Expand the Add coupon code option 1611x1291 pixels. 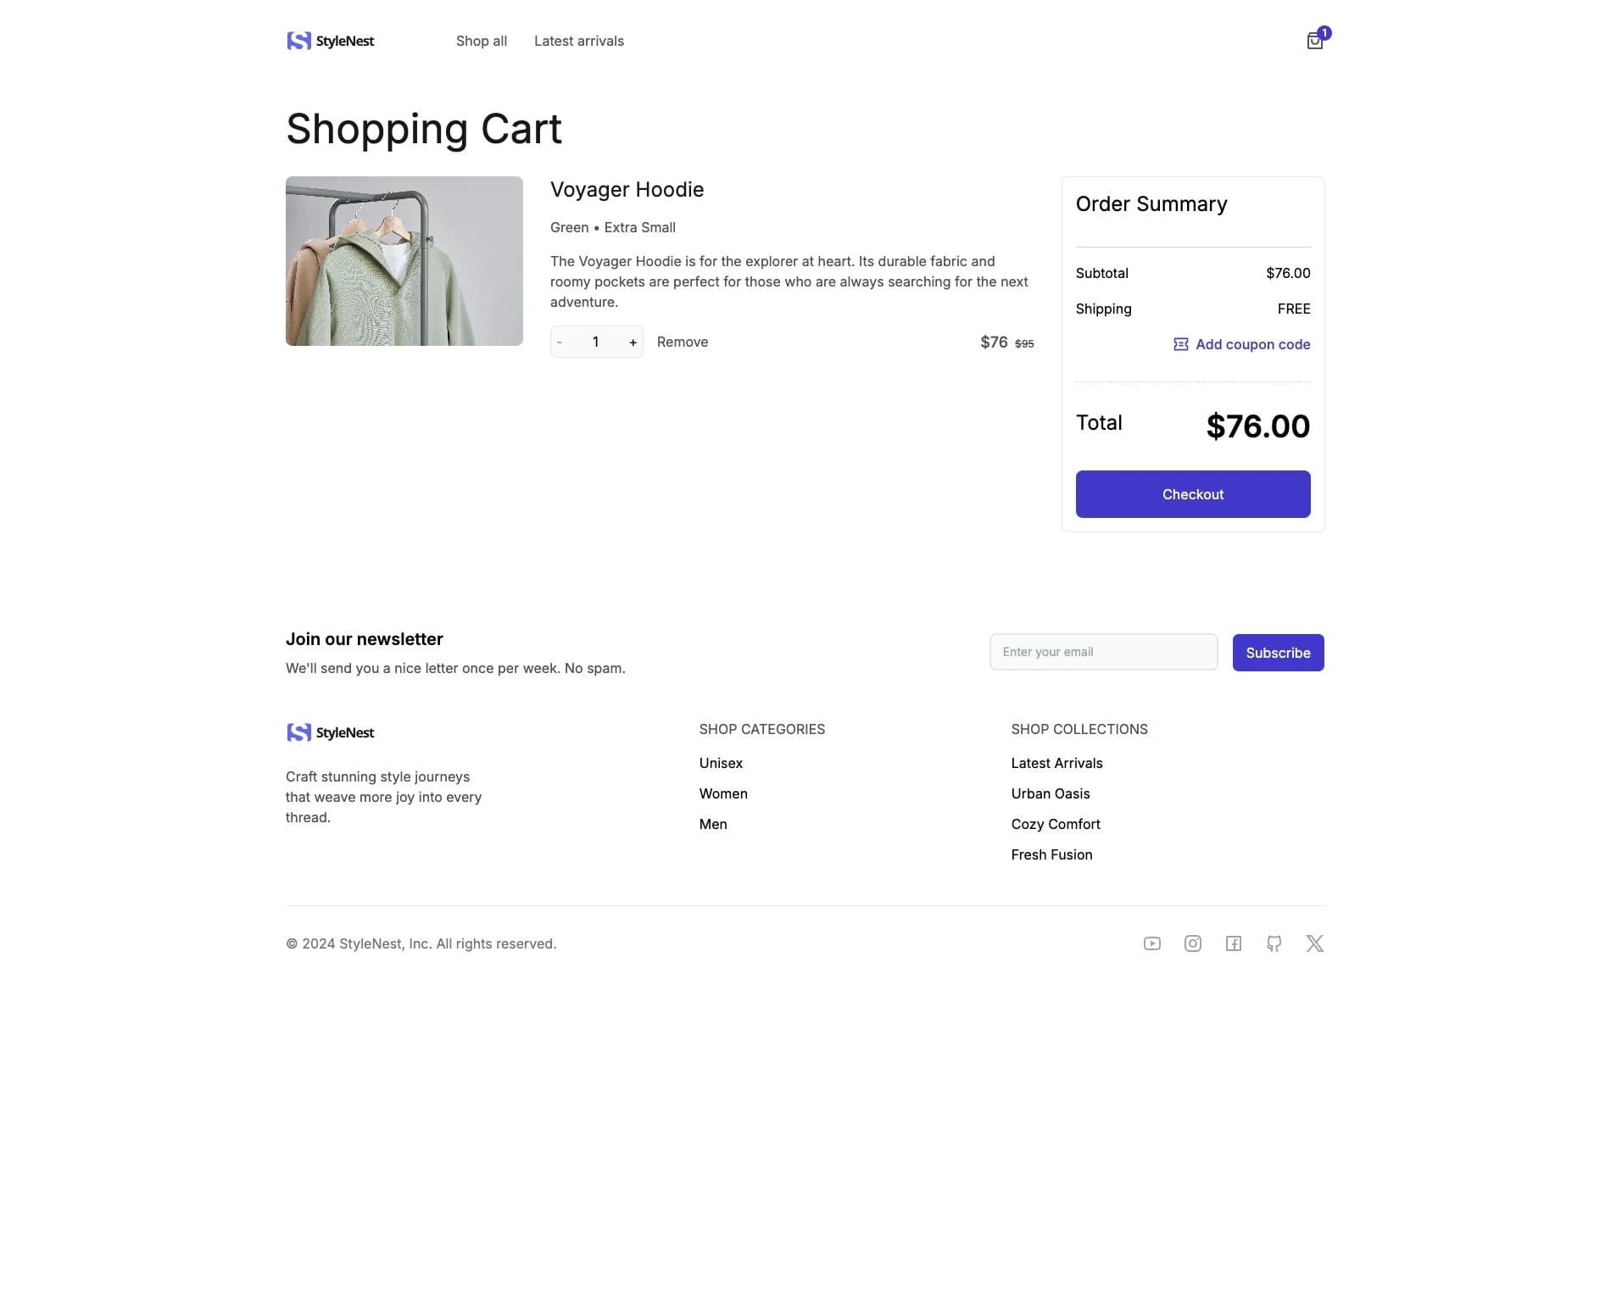pos(1252,344)
